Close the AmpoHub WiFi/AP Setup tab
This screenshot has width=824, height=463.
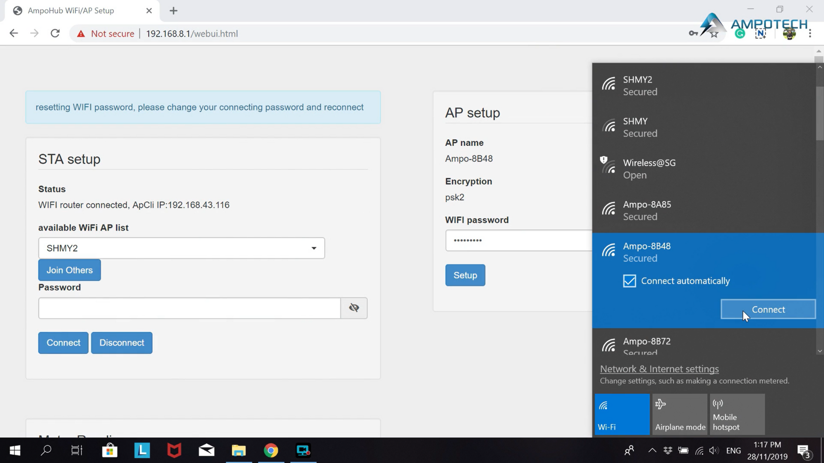click(149, 11)
